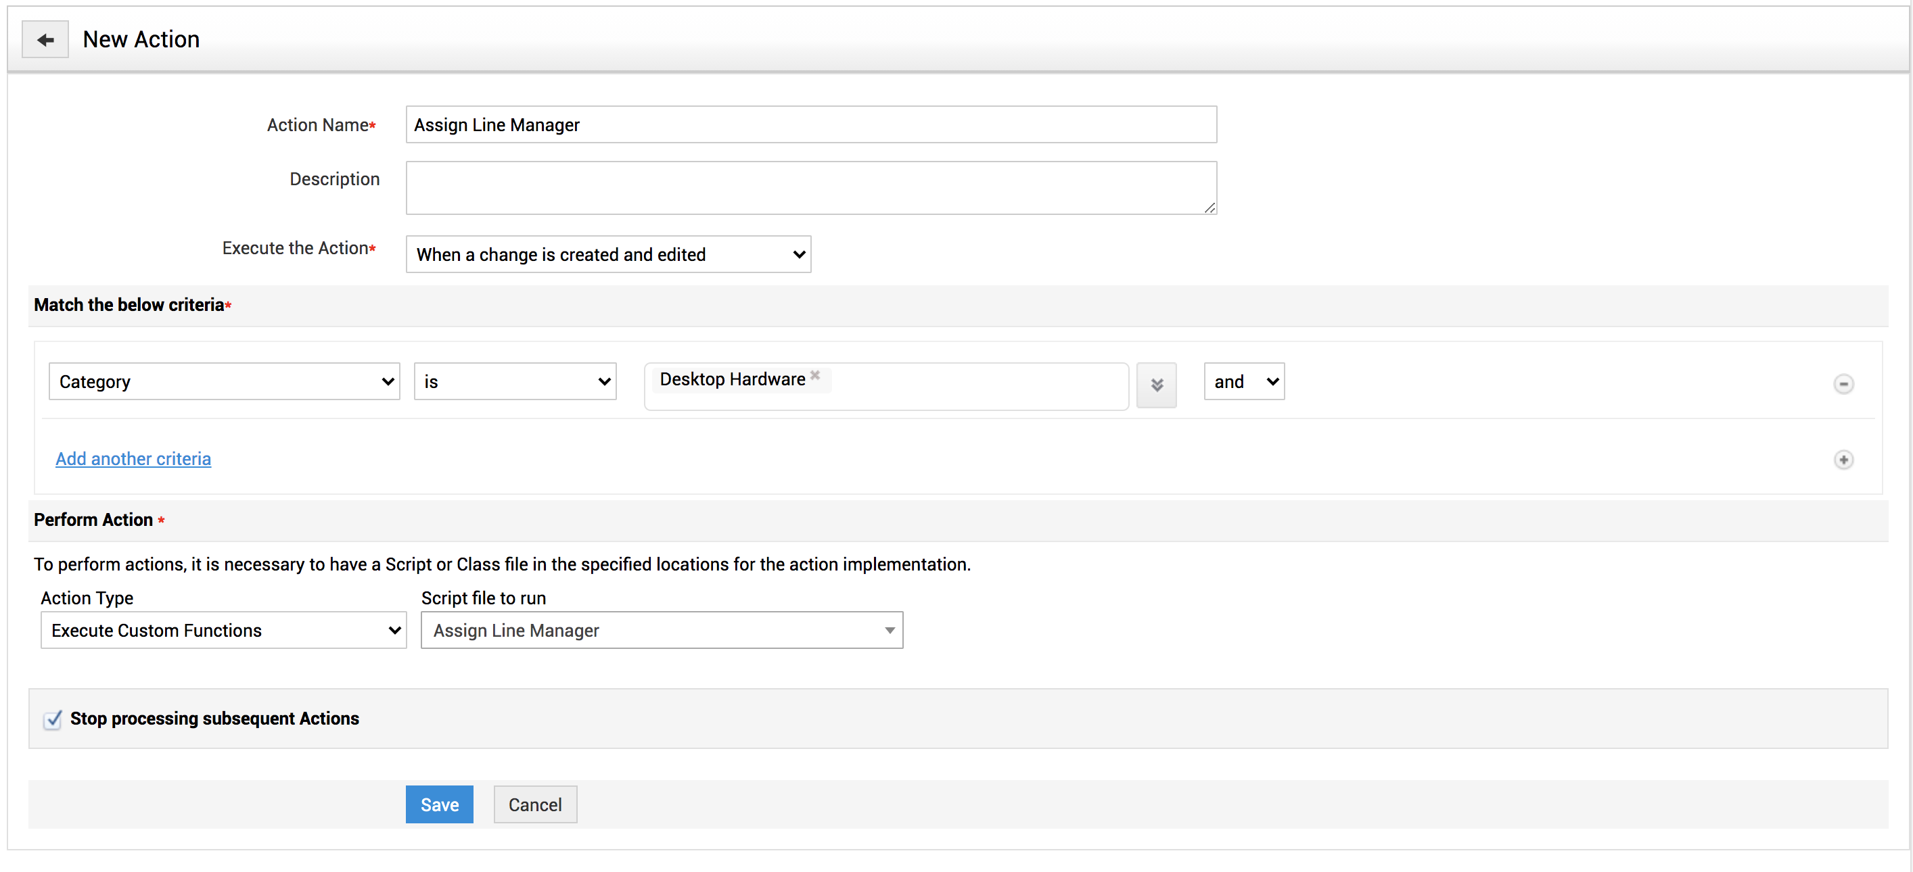Open the Category criteria dropdown

pyautogui.click(x=225, y=381)
